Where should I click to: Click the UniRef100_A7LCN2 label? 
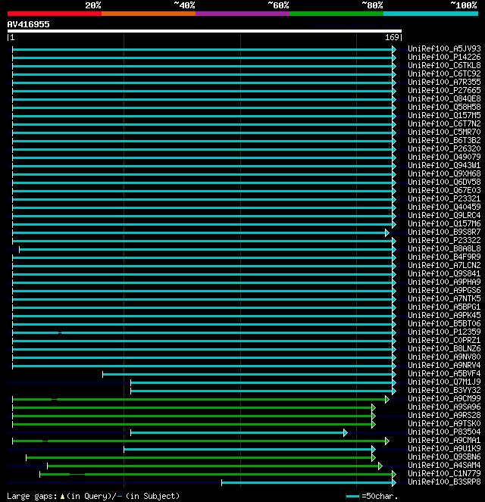pyautogui.click(x=444, y=266)
